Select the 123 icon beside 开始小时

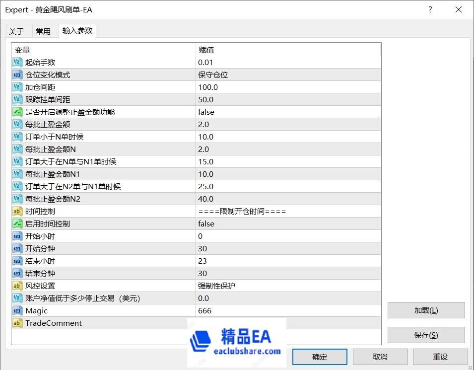click(x=18, y=236)
